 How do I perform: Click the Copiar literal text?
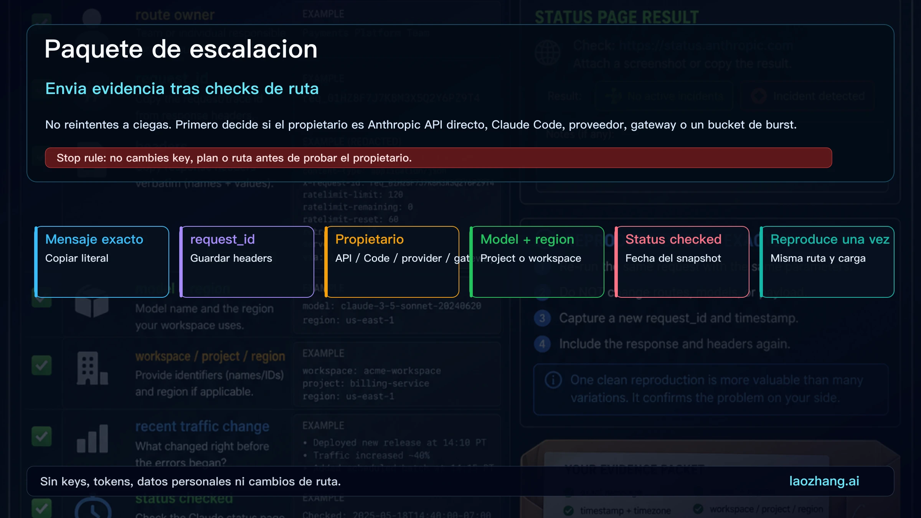point(77,258)
